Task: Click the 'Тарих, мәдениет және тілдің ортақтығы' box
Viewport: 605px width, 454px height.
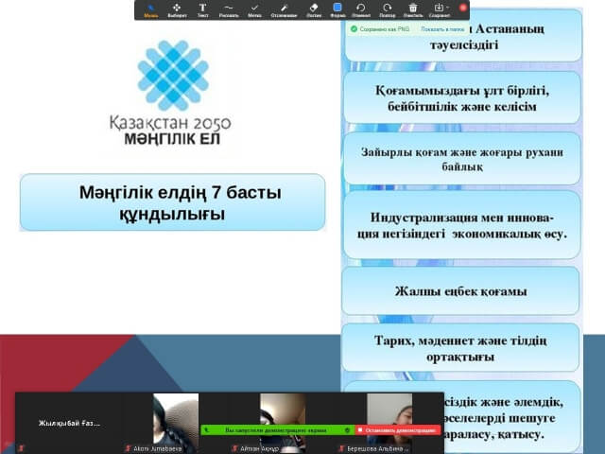Action: pyautogui.click(x=460, y=348)
